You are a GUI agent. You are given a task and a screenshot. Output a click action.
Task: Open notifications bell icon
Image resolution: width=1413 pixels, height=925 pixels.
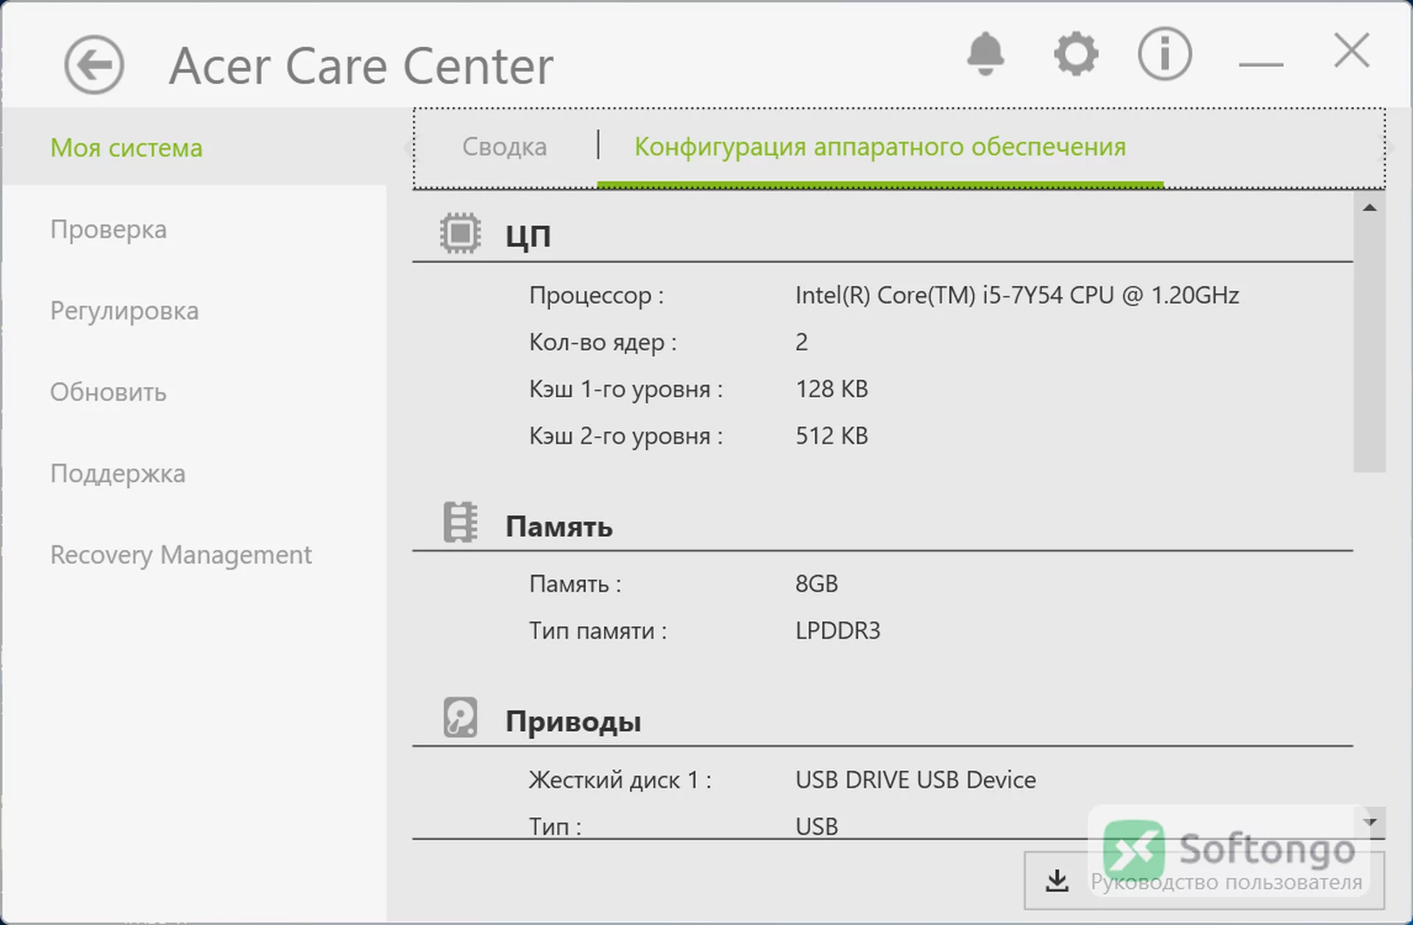coord(985,54)
